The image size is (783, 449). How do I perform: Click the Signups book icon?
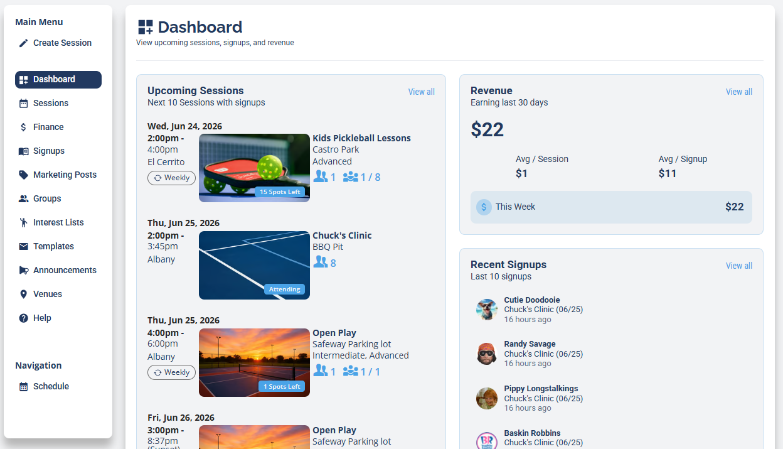23,151
